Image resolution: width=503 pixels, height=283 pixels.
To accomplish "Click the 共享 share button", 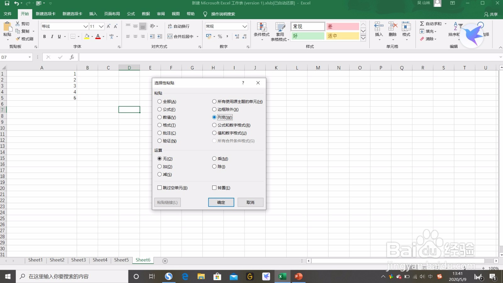I will coord(491,14).
